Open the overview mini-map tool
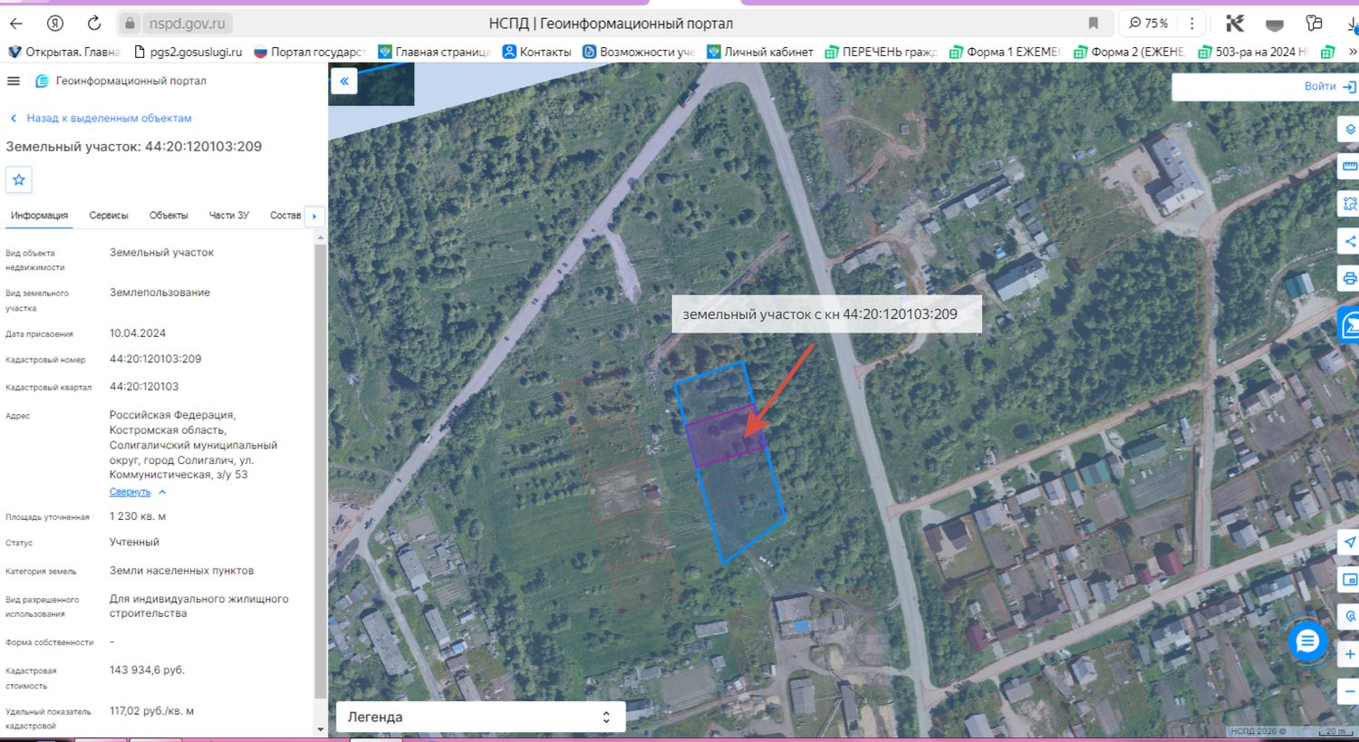The height and width of the screenshot is (742, 1359). [1349, 580]
